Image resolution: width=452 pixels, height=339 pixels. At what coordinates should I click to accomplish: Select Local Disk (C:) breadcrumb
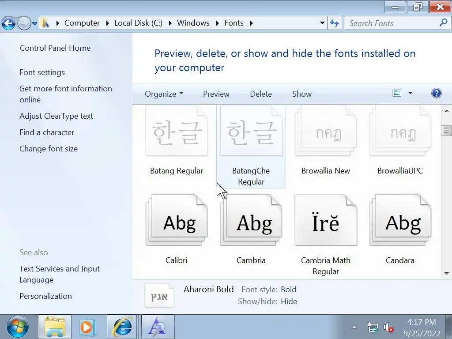(x=138, y=23)
